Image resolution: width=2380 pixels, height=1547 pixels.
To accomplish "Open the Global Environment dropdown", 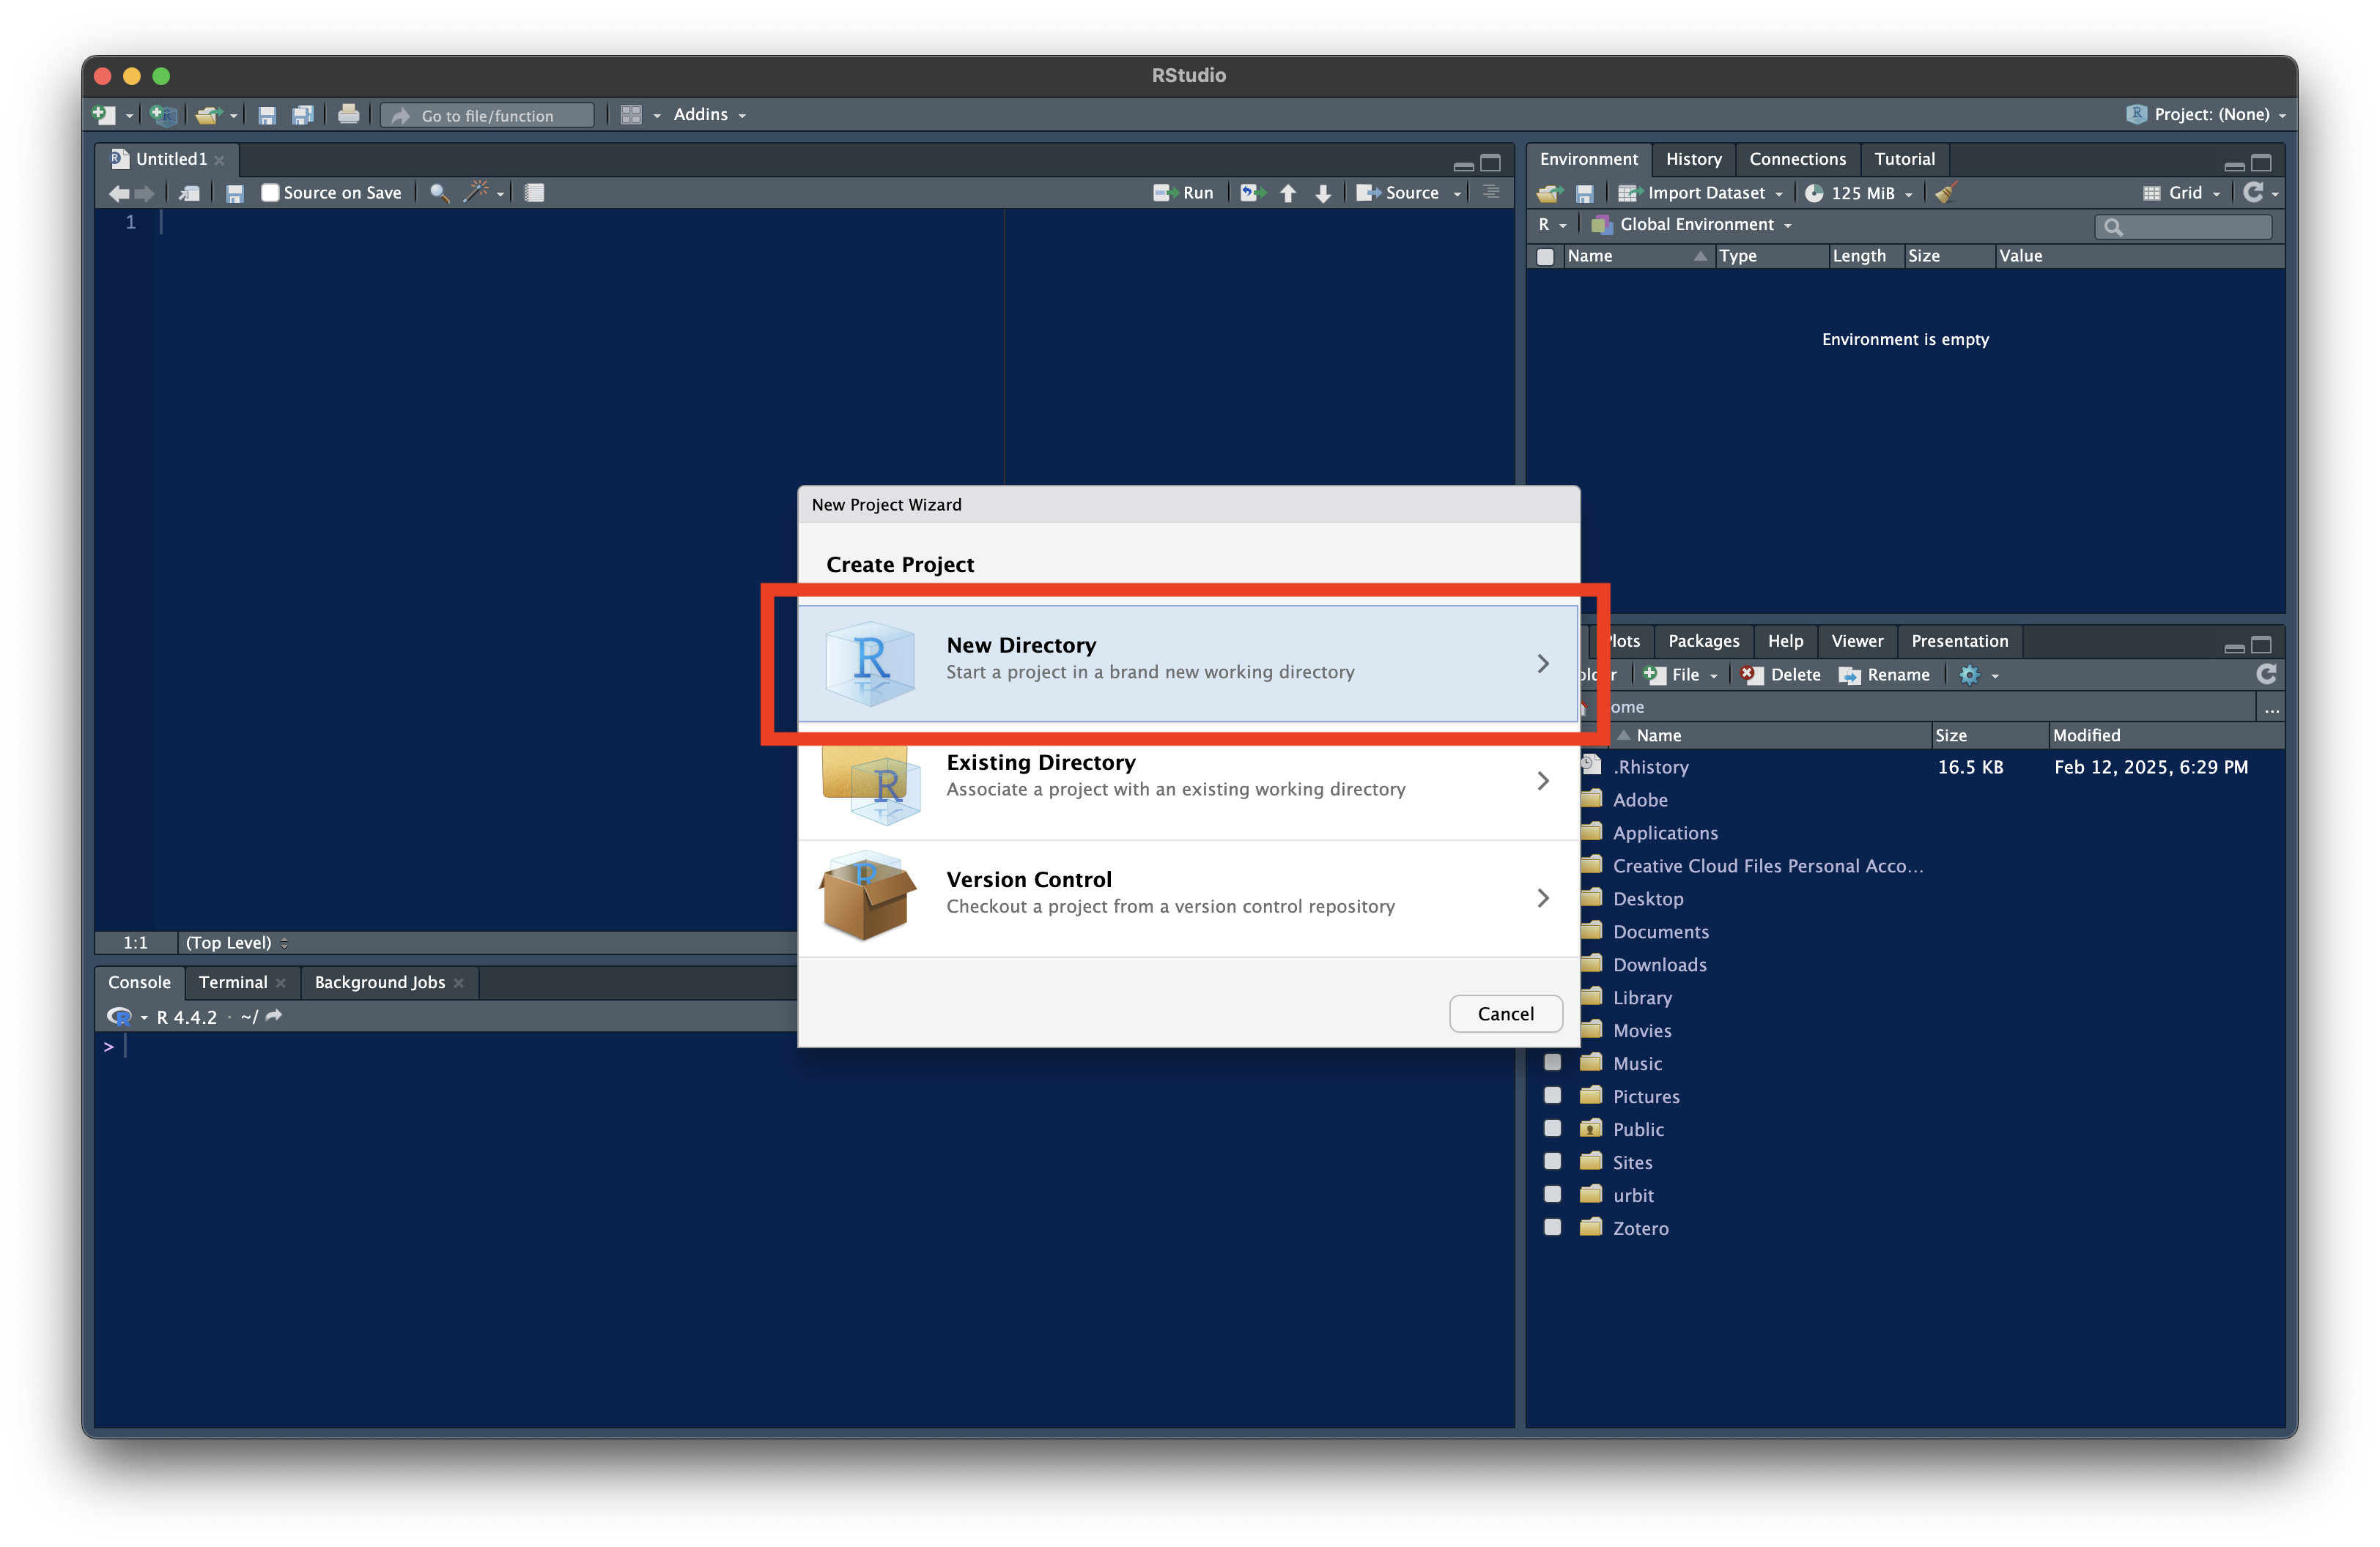I will click(x=1691, y=225).
